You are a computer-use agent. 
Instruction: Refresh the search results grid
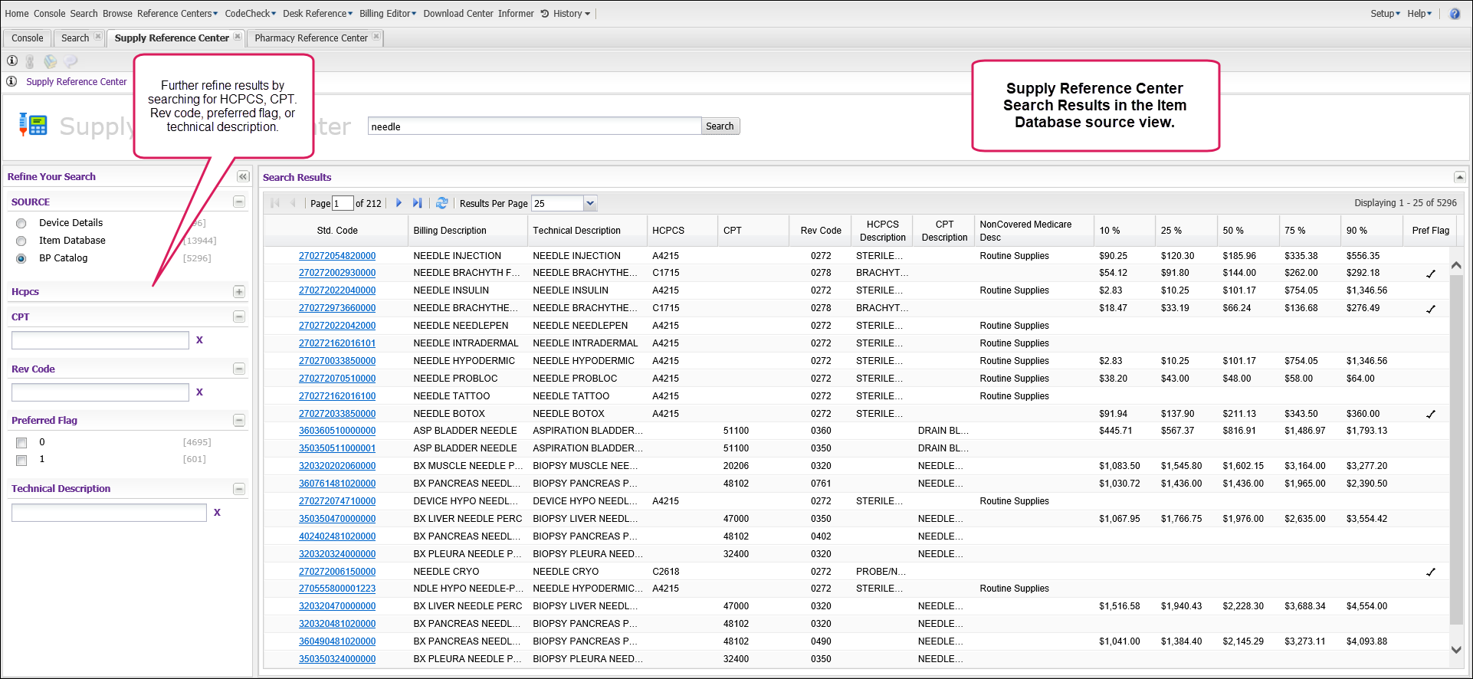[441, 203]
